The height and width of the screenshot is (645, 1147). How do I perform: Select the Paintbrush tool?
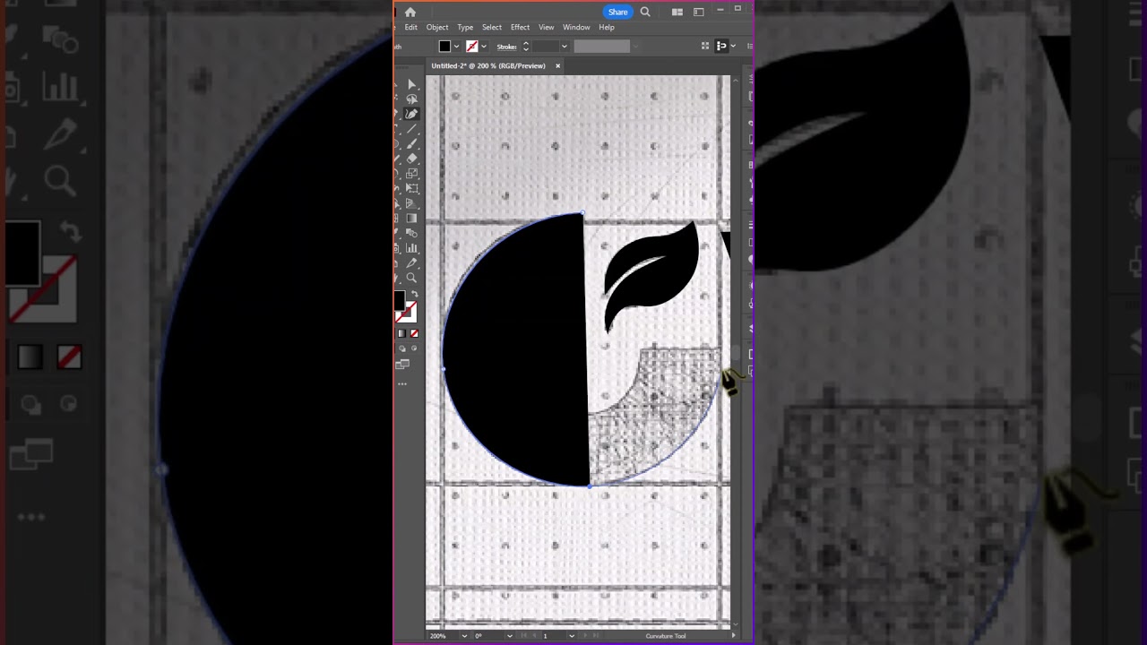pos(411,143)
